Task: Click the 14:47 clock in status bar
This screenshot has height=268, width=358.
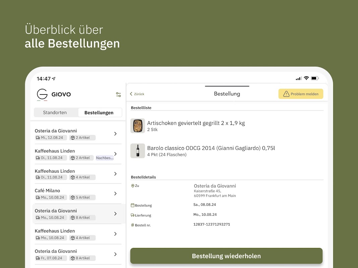Action: (x=44, y=79)
